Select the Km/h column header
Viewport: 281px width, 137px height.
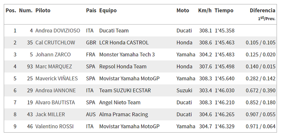205,11
